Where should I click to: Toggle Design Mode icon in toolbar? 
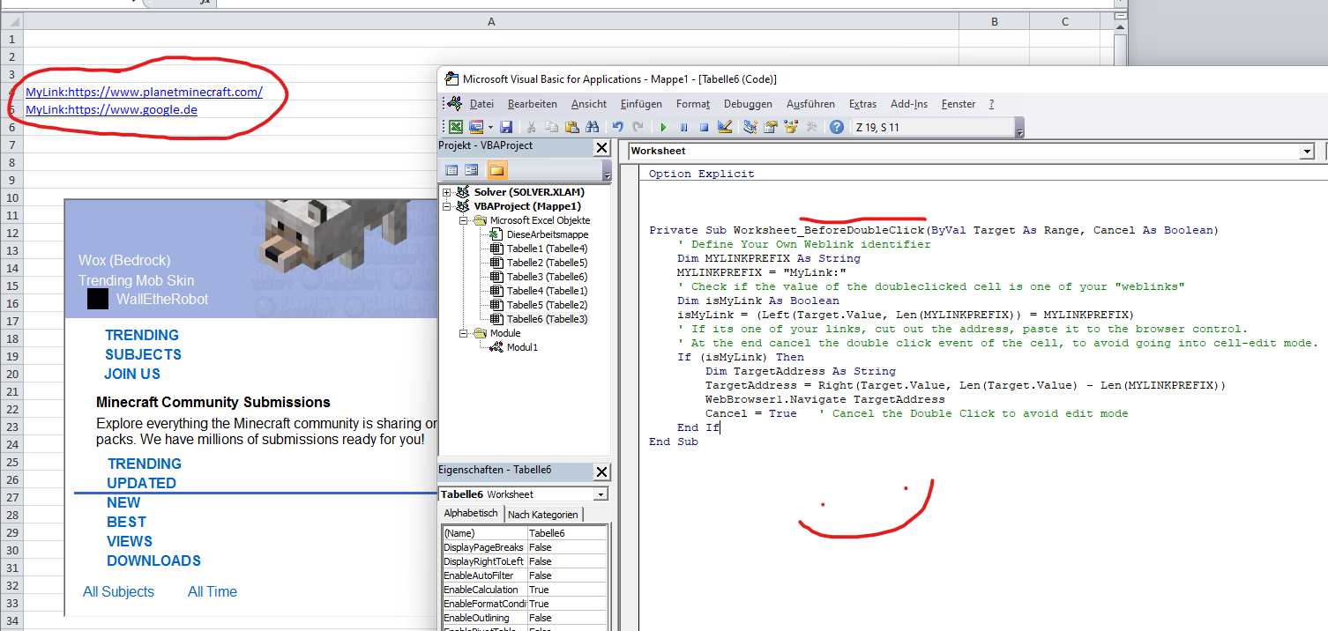pos(725,127)
